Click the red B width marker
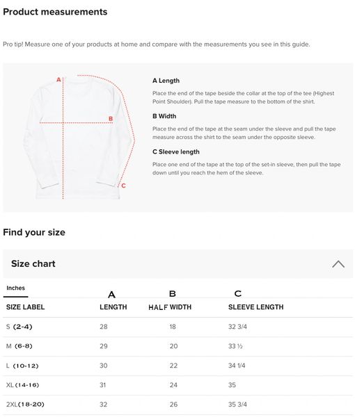Screen dimensions: 355x417 tap(111, 119)
